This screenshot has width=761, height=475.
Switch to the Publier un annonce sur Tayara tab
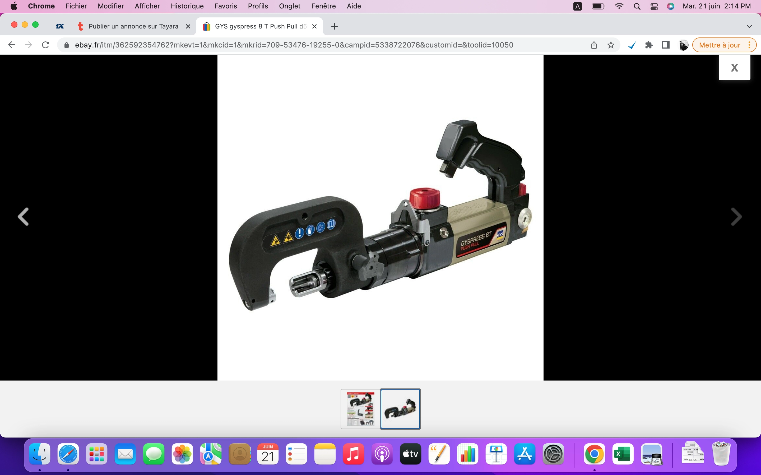tap(133, 26)
